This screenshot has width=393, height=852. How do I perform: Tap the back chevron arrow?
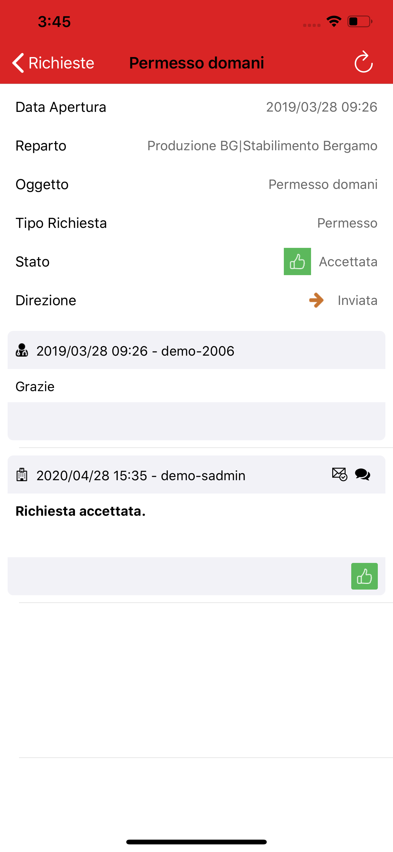pos(18,62)
